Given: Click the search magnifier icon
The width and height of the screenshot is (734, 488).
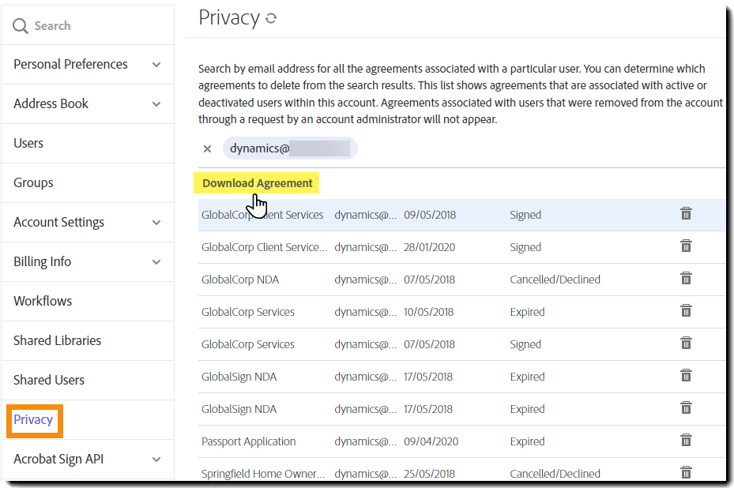Looking at the screenshot, I should click(x=20, y=24).
